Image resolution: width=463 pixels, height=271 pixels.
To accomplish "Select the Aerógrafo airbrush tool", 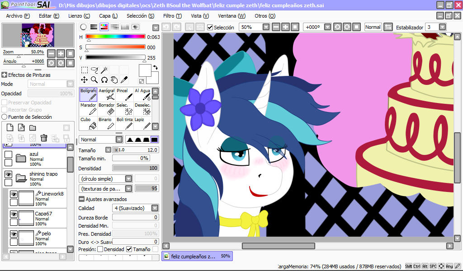I will point(106,94).
